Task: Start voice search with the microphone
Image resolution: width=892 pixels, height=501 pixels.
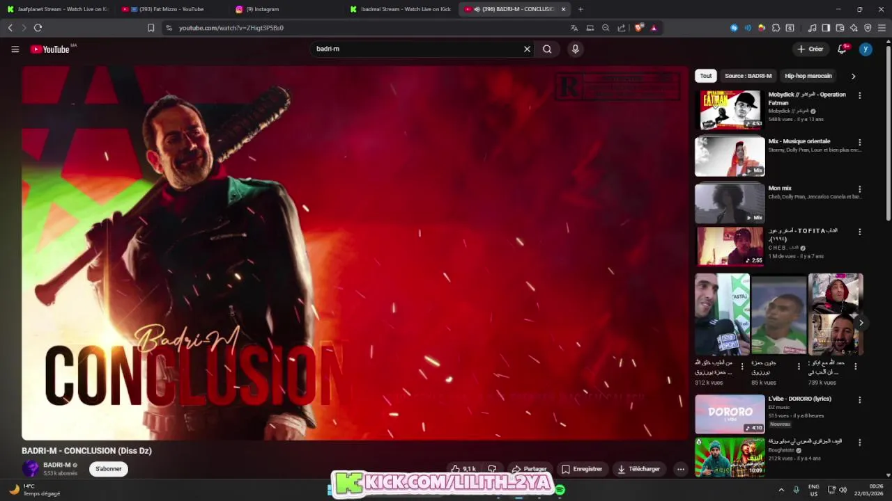Action: (575, 49)
